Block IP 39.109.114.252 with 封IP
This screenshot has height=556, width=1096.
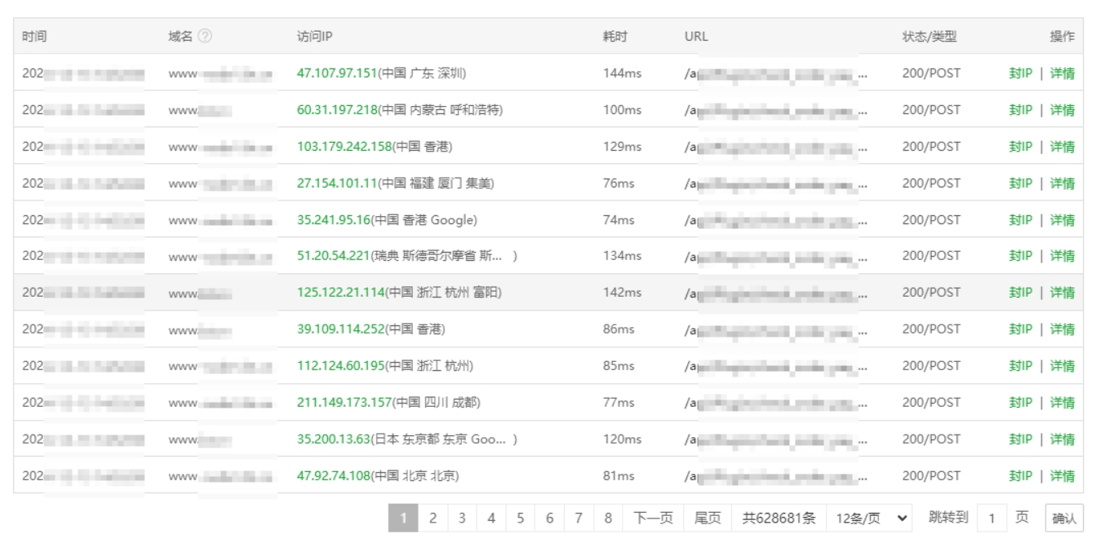(x=1020, y=329)
